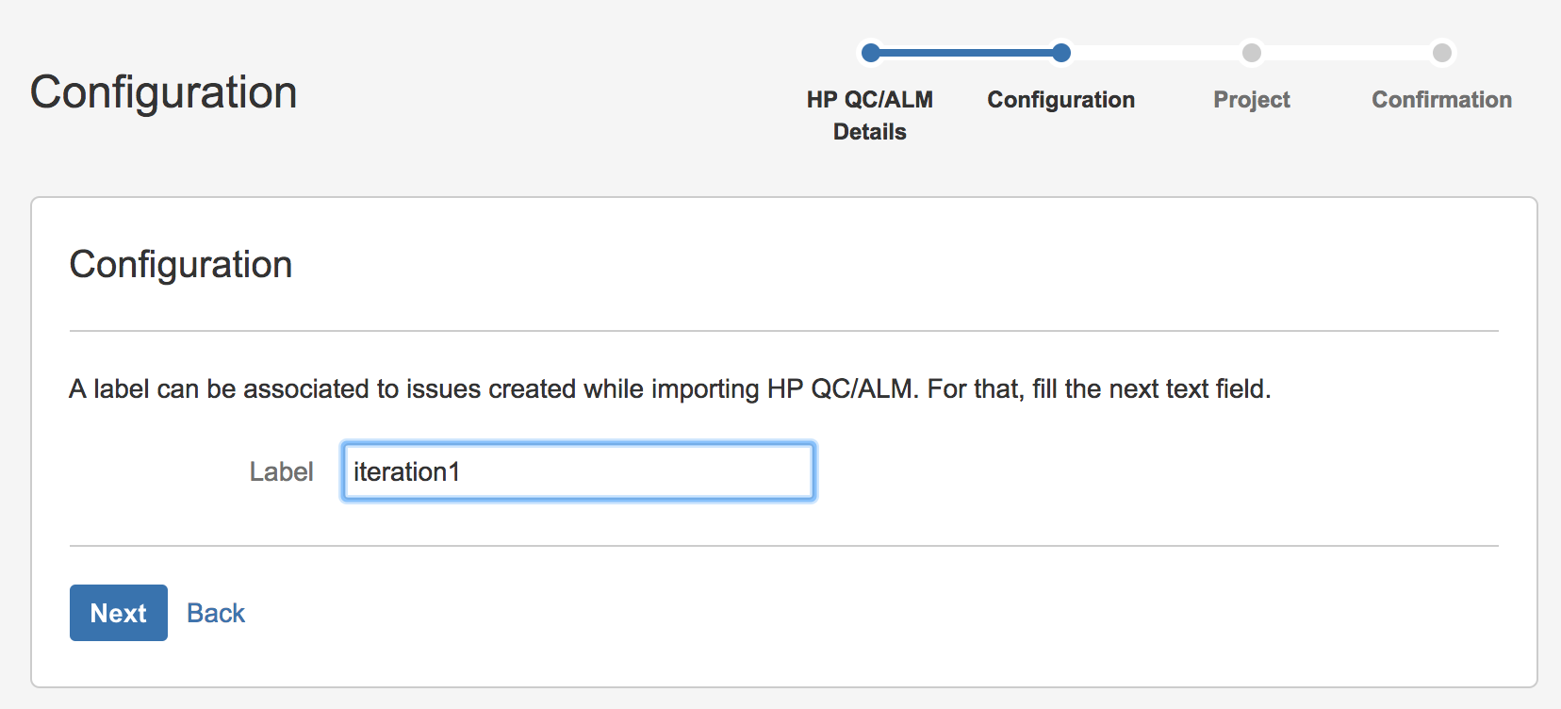The height and width of the screenshot is (709, 1561).
Task: Click the divider line under the panel heading
Action: pyautogui.click(x=784, y=331)
